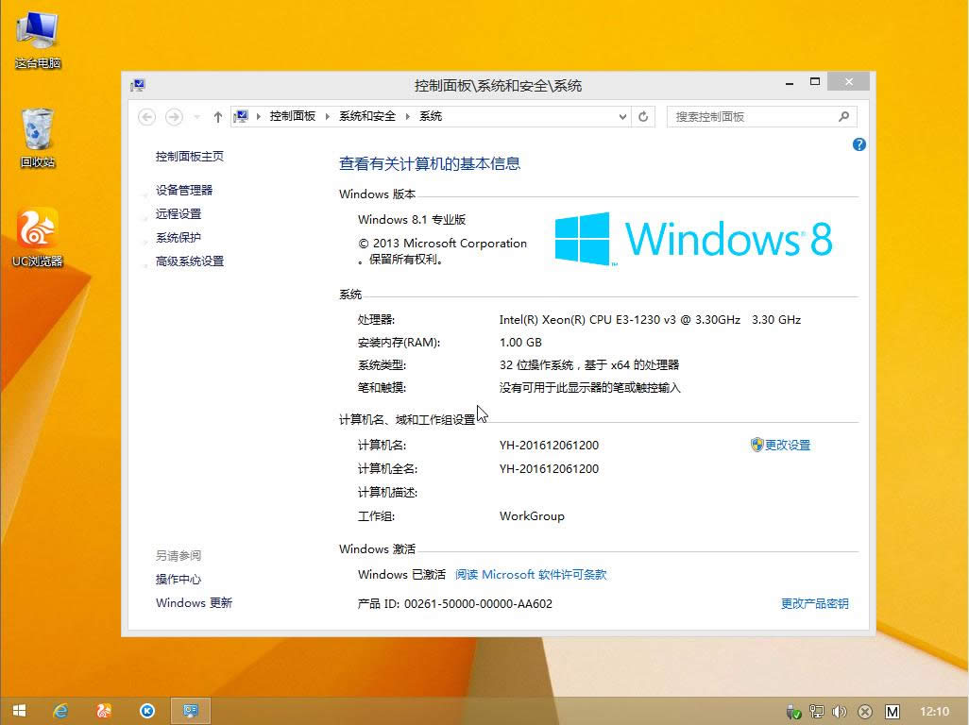Screen dimensions: 969x725
Task: Select 控制面板主页 in the sidebar
Action: click(190, 156)
